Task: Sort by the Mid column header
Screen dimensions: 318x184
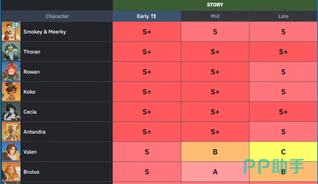Action: tap(215, 16)
